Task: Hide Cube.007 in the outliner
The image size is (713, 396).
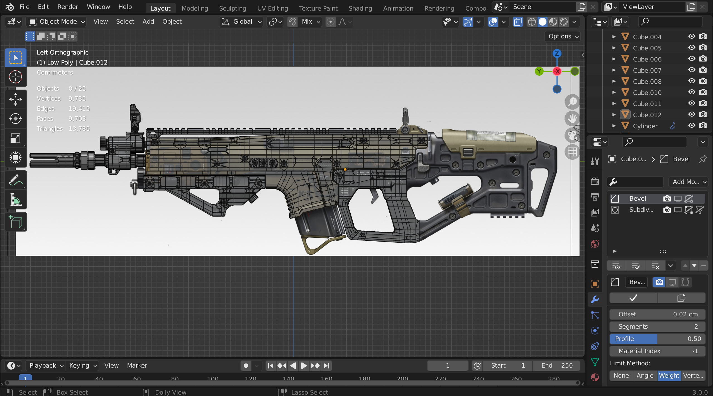Action: [x=692, y=70]
